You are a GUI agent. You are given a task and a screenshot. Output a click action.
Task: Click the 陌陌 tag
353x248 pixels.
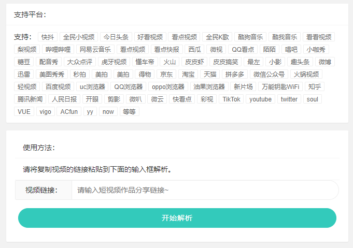point(269,50)
